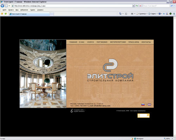
Task: Click the site developer studio credit link
Action: 80,111
